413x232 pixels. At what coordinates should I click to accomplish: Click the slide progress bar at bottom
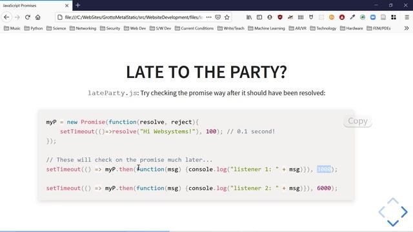coord(206,231)
